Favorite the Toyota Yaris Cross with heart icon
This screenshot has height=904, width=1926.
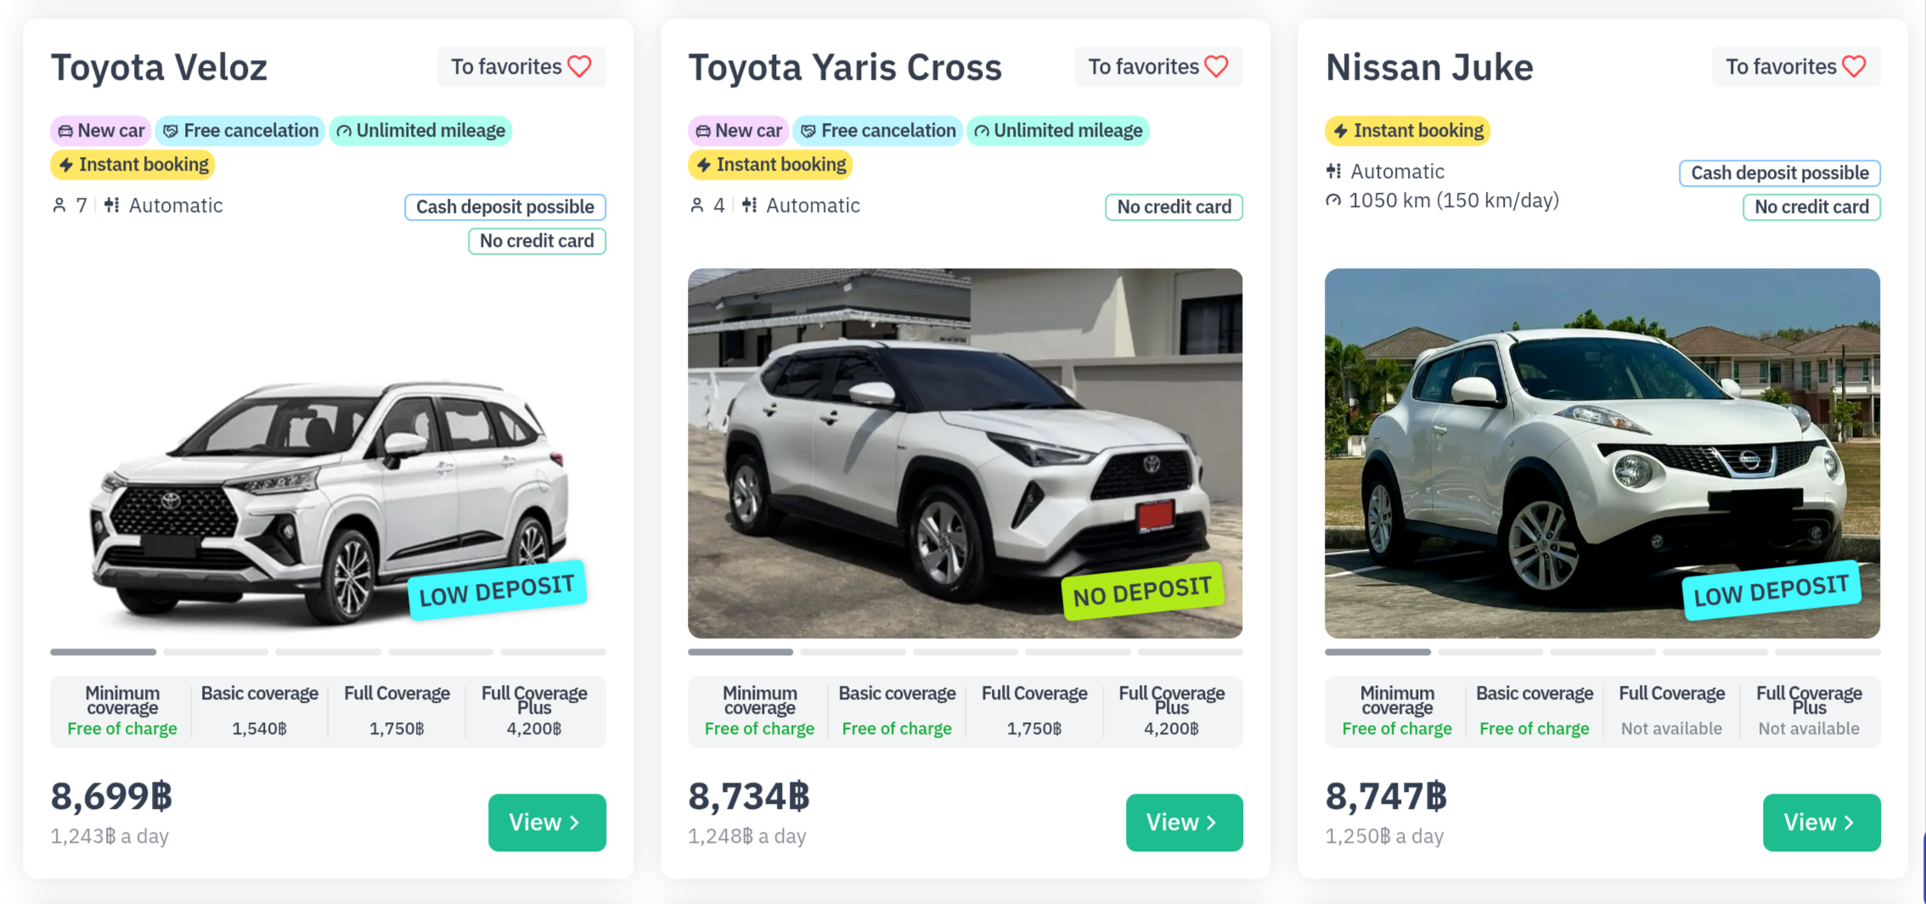[x=1216, y=66]
